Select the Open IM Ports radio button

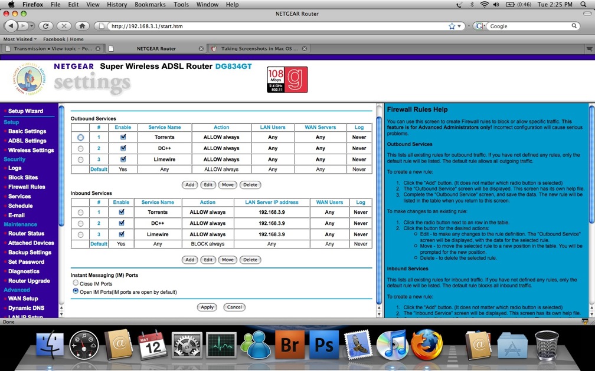pyautogui.click(x=76, y=291)
